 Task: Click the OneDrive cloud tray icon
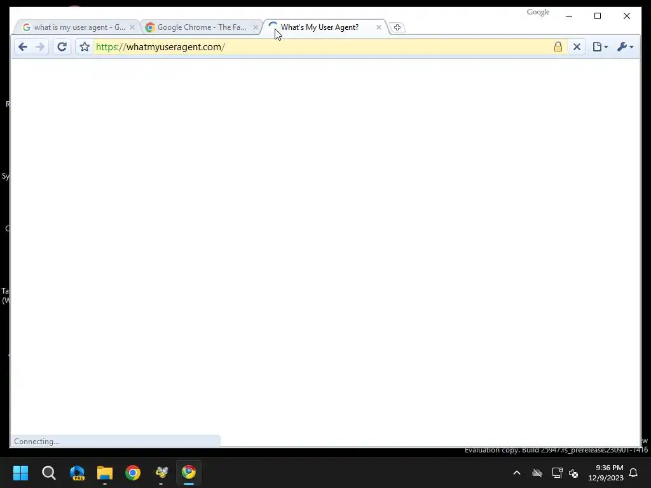click(x=537, y=473)
